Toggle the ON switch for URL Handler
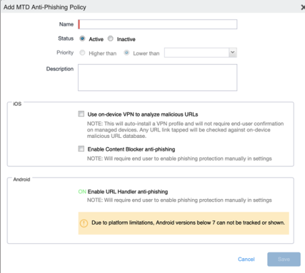Image resolution: width=305 pixels, height=273 pixels. coord(82,192)
